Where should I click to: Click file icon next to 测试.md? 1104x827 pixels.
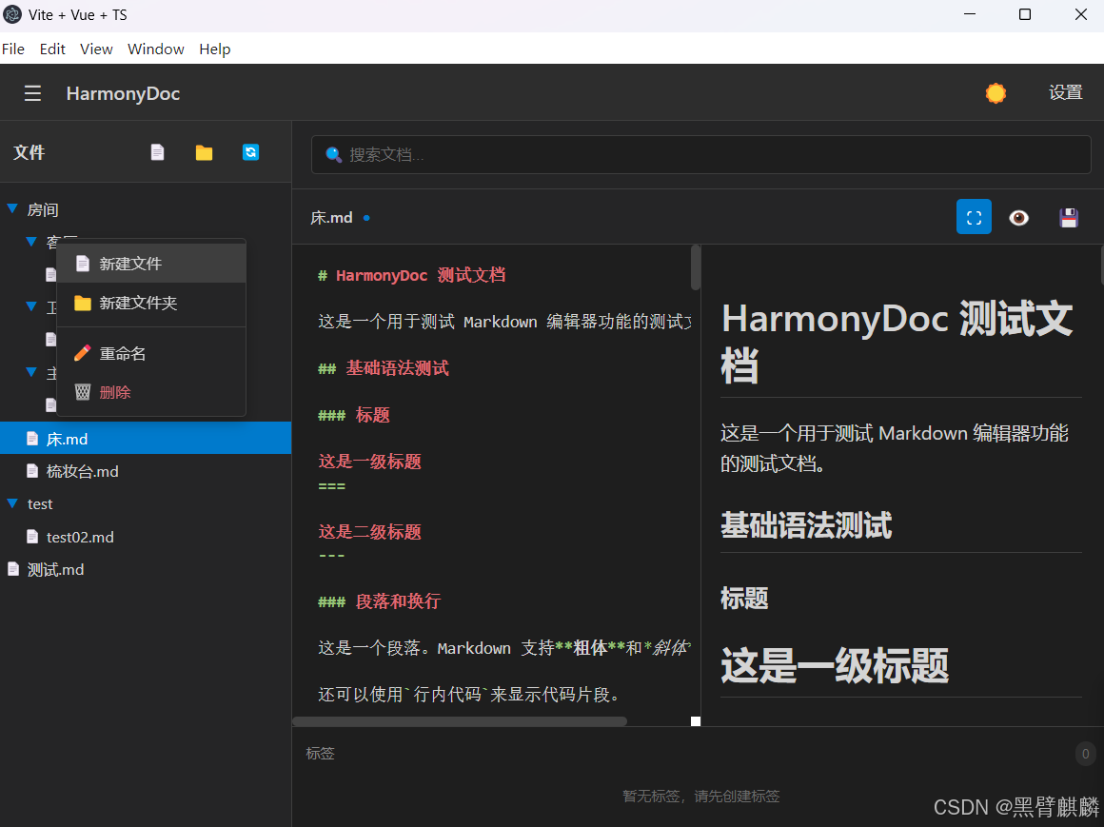(13, 569)
